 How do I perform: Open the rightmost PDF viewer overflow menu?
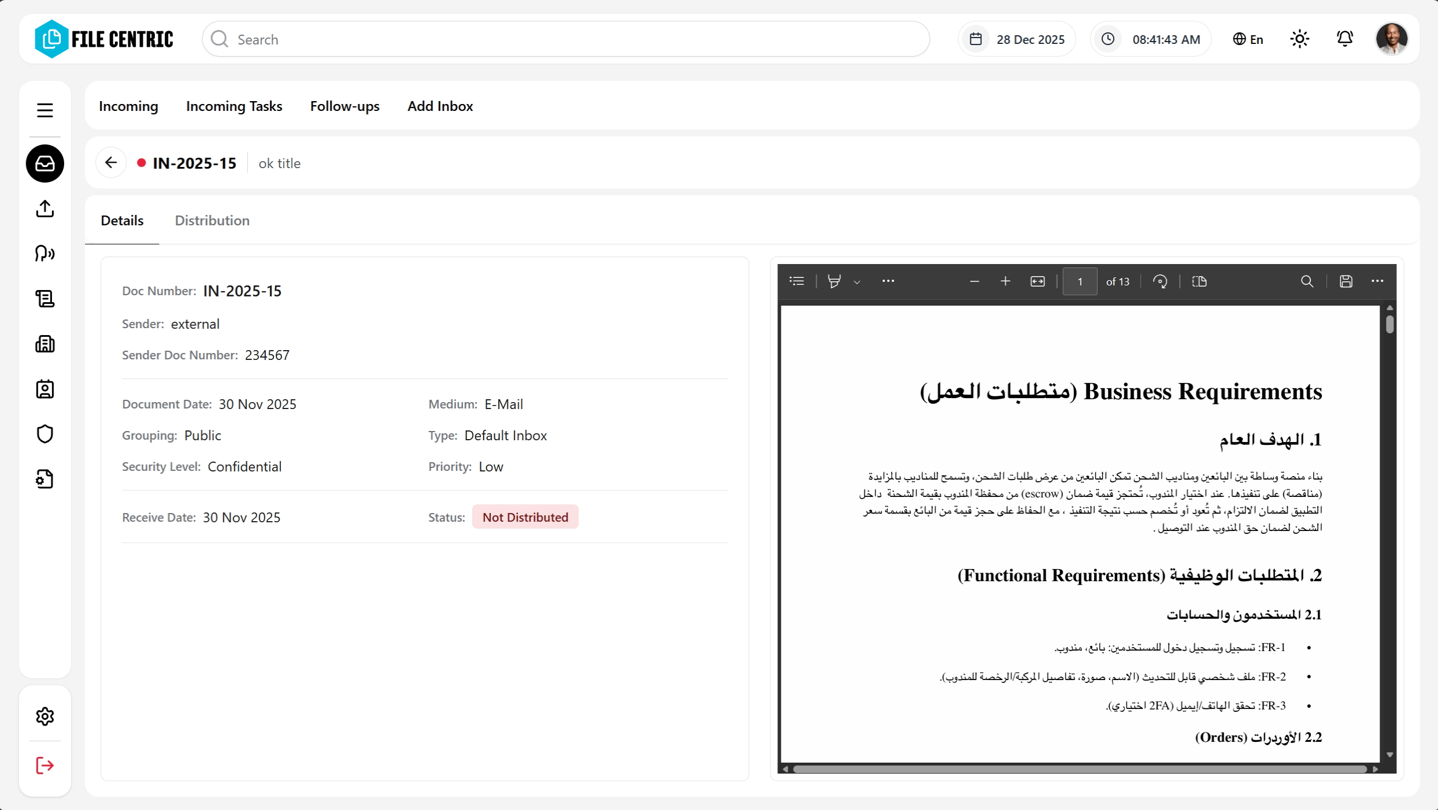1378,281
